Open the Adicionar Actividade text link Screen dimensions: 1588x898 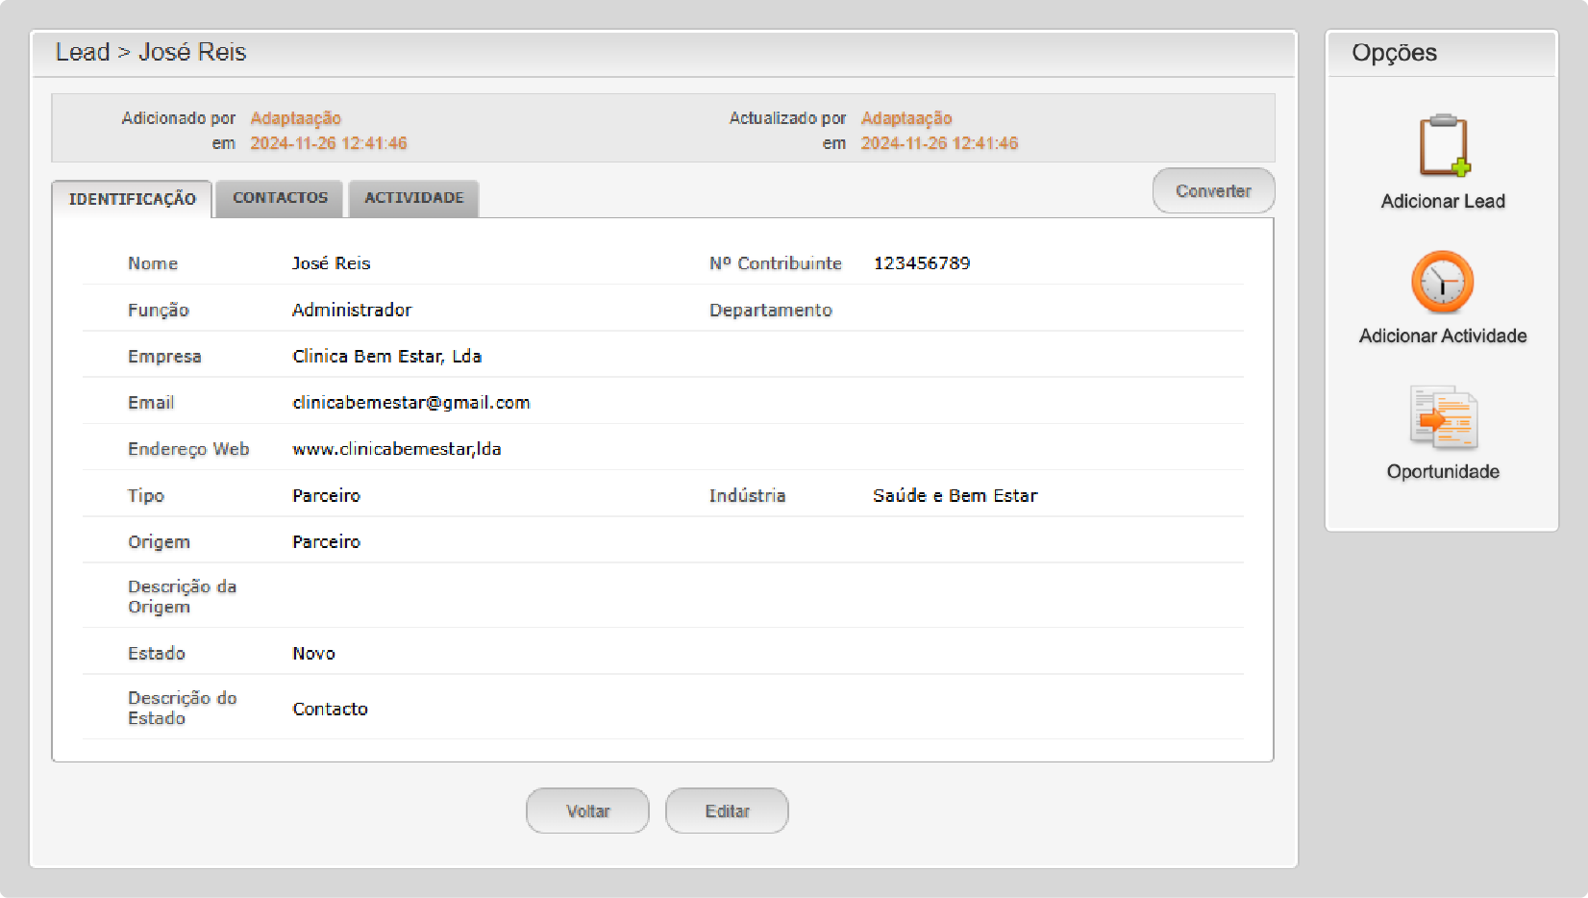coord(1442,336)
